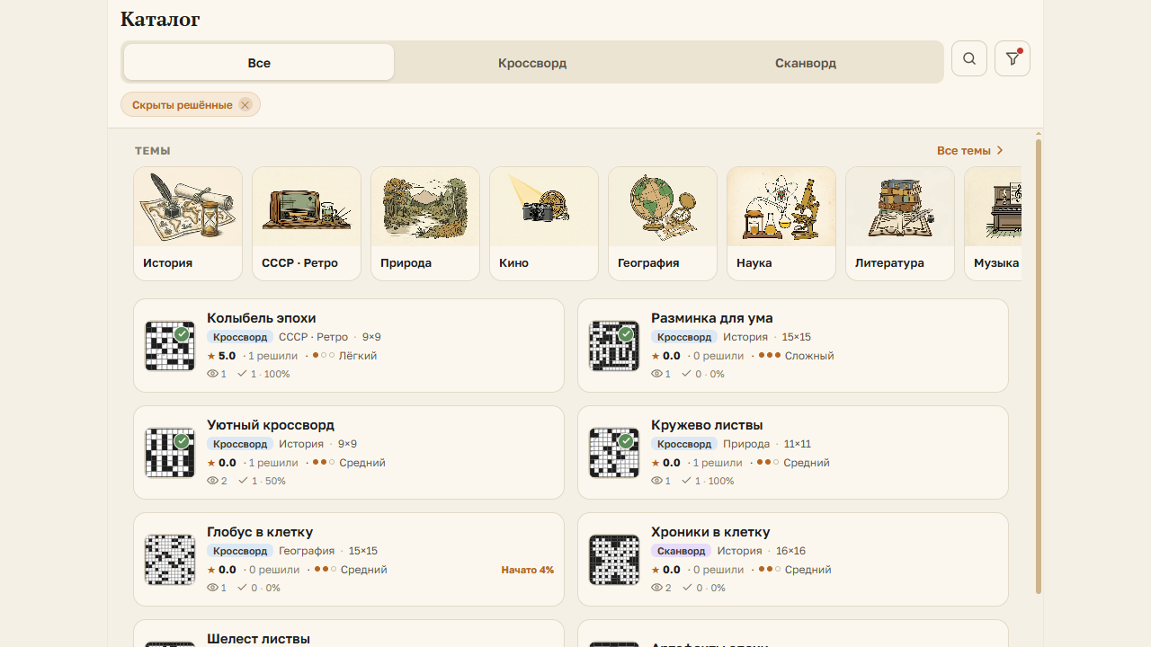
Task: Click the grid icon of 'Разминка для ума'
Action: (614, 346)
